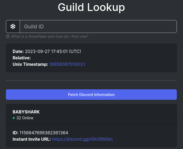
Task: Click the guild ID number 1156647699362361364
Action: tap(44, 133)
